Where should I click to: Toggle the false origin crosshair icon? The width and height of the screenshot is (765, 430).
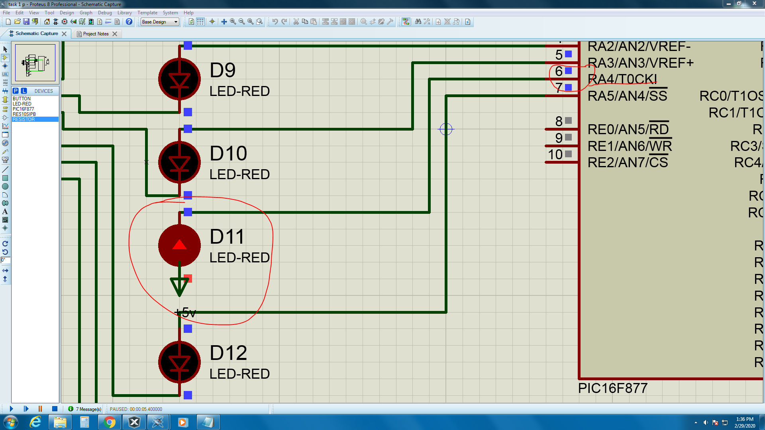pyautogui.click(x=212, y=21)
